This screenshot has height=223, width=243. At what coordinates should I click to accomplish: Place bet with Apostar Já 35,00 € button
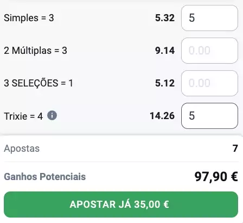click(121, 205)
